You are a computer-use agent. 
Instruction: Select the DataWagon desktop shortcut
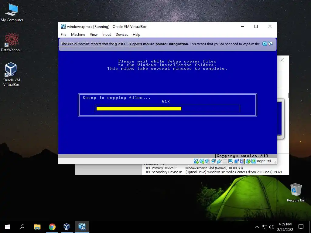pyautogui.click(x=12, y=42)
